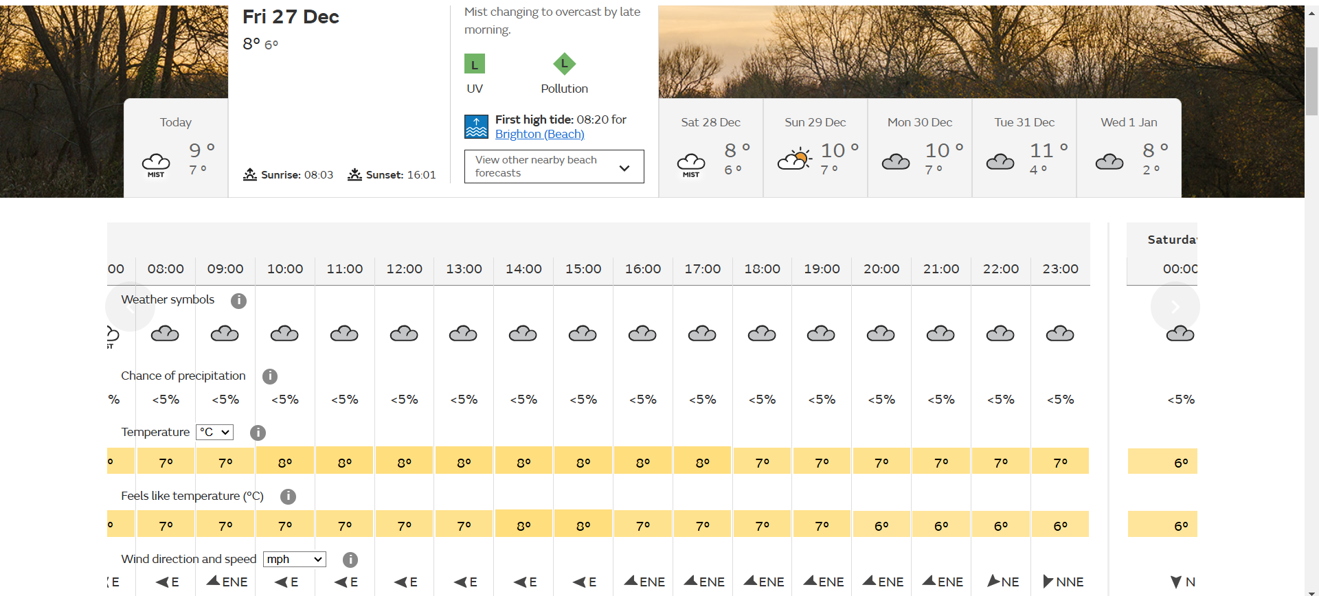This screenshot has height=596, width=1319.
Task: Click the high tide wave icon
Action: (x=476, y=126)
